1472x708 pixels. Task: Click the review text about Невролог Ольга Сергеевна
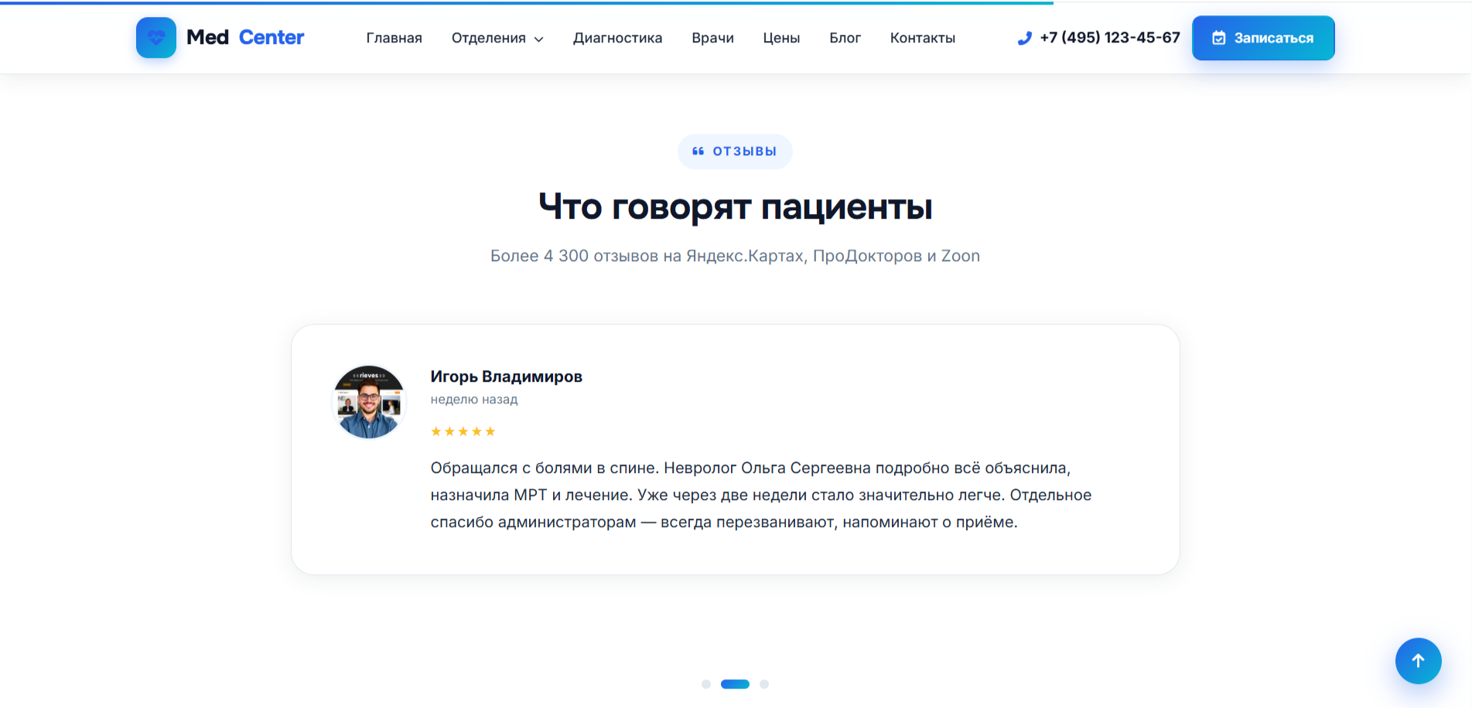click(x=761, y=495)
